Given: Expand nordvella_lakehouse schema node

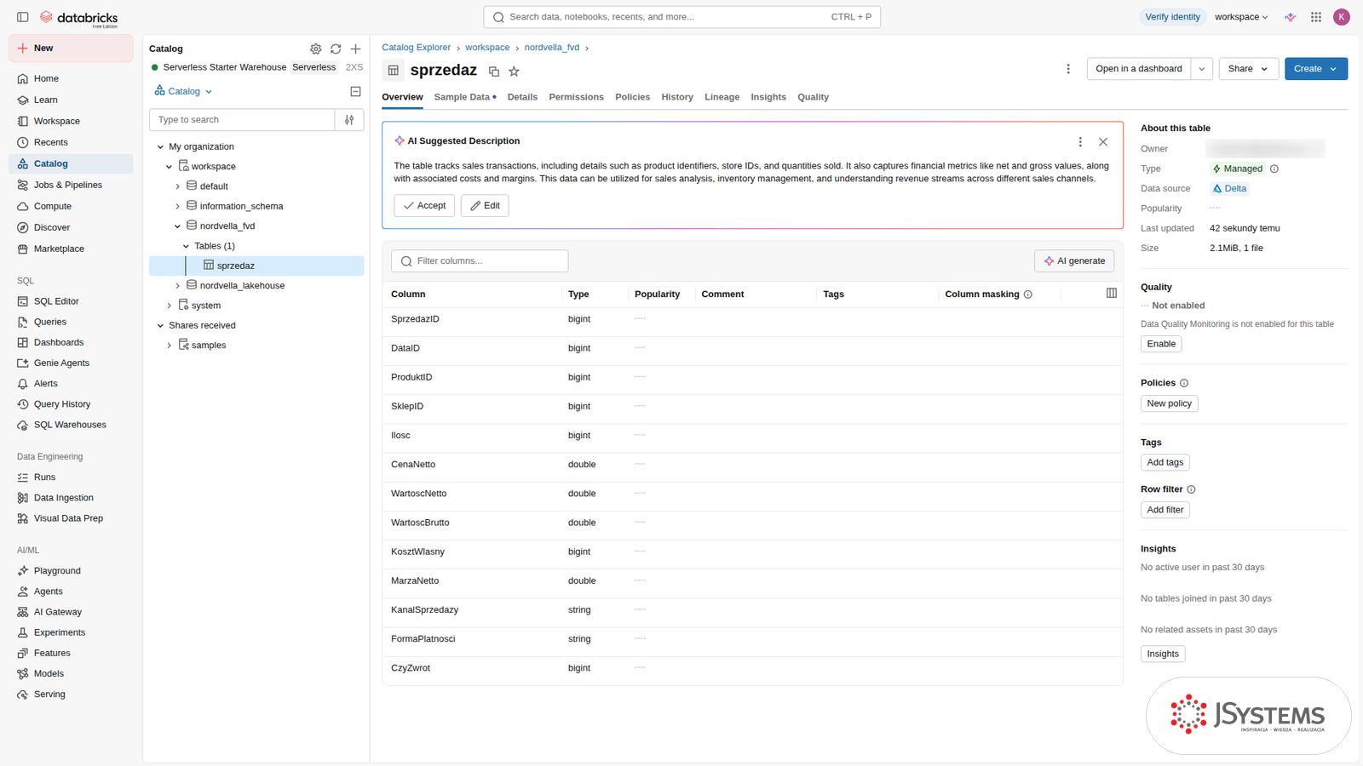Looking at the screenshot, I should click(x=177, y=286).
